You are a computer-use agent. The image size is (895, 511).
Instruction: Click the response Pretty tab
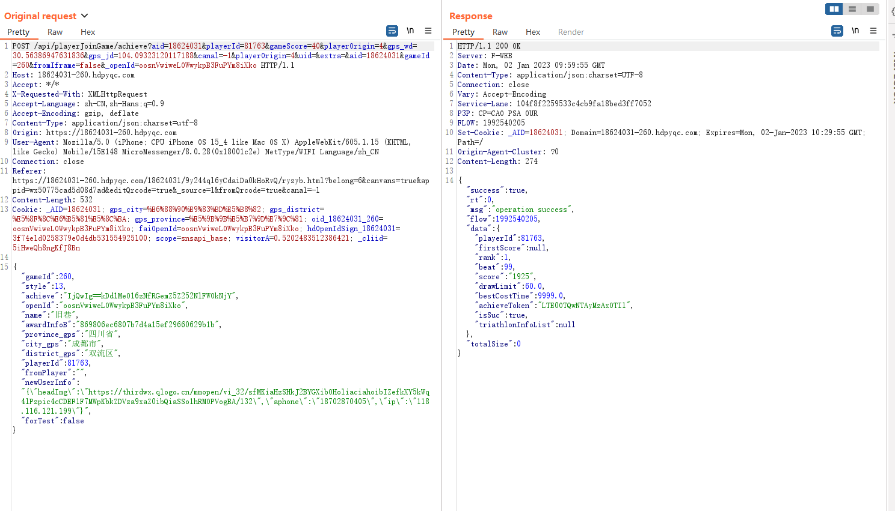tap(463, 32)
